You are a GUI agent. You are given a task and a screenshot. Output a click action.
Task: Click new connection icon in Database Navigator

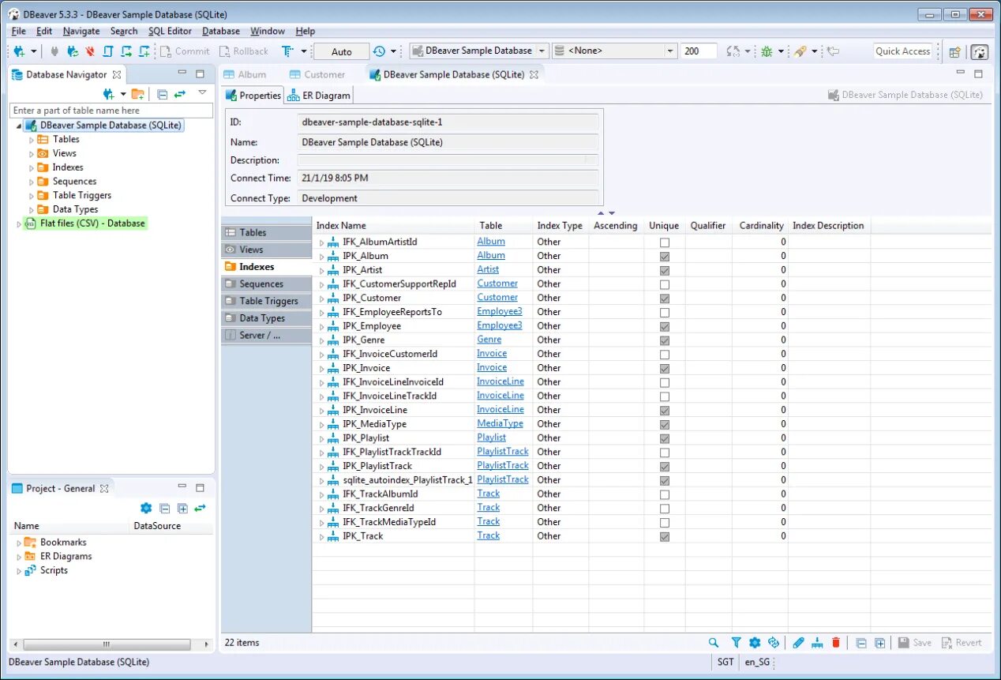pos(109,94)
